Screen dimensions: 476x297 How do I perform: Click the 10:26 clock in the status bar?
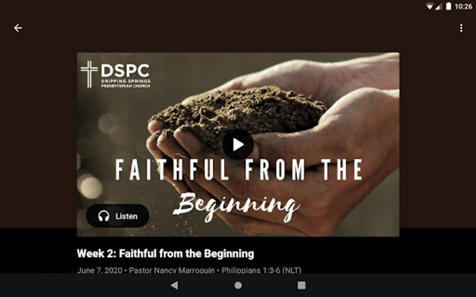pos(463,6)
